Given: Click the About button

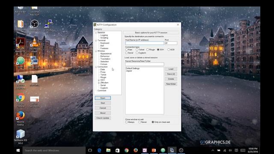Looking at the screenshot, I should [103, 113].
